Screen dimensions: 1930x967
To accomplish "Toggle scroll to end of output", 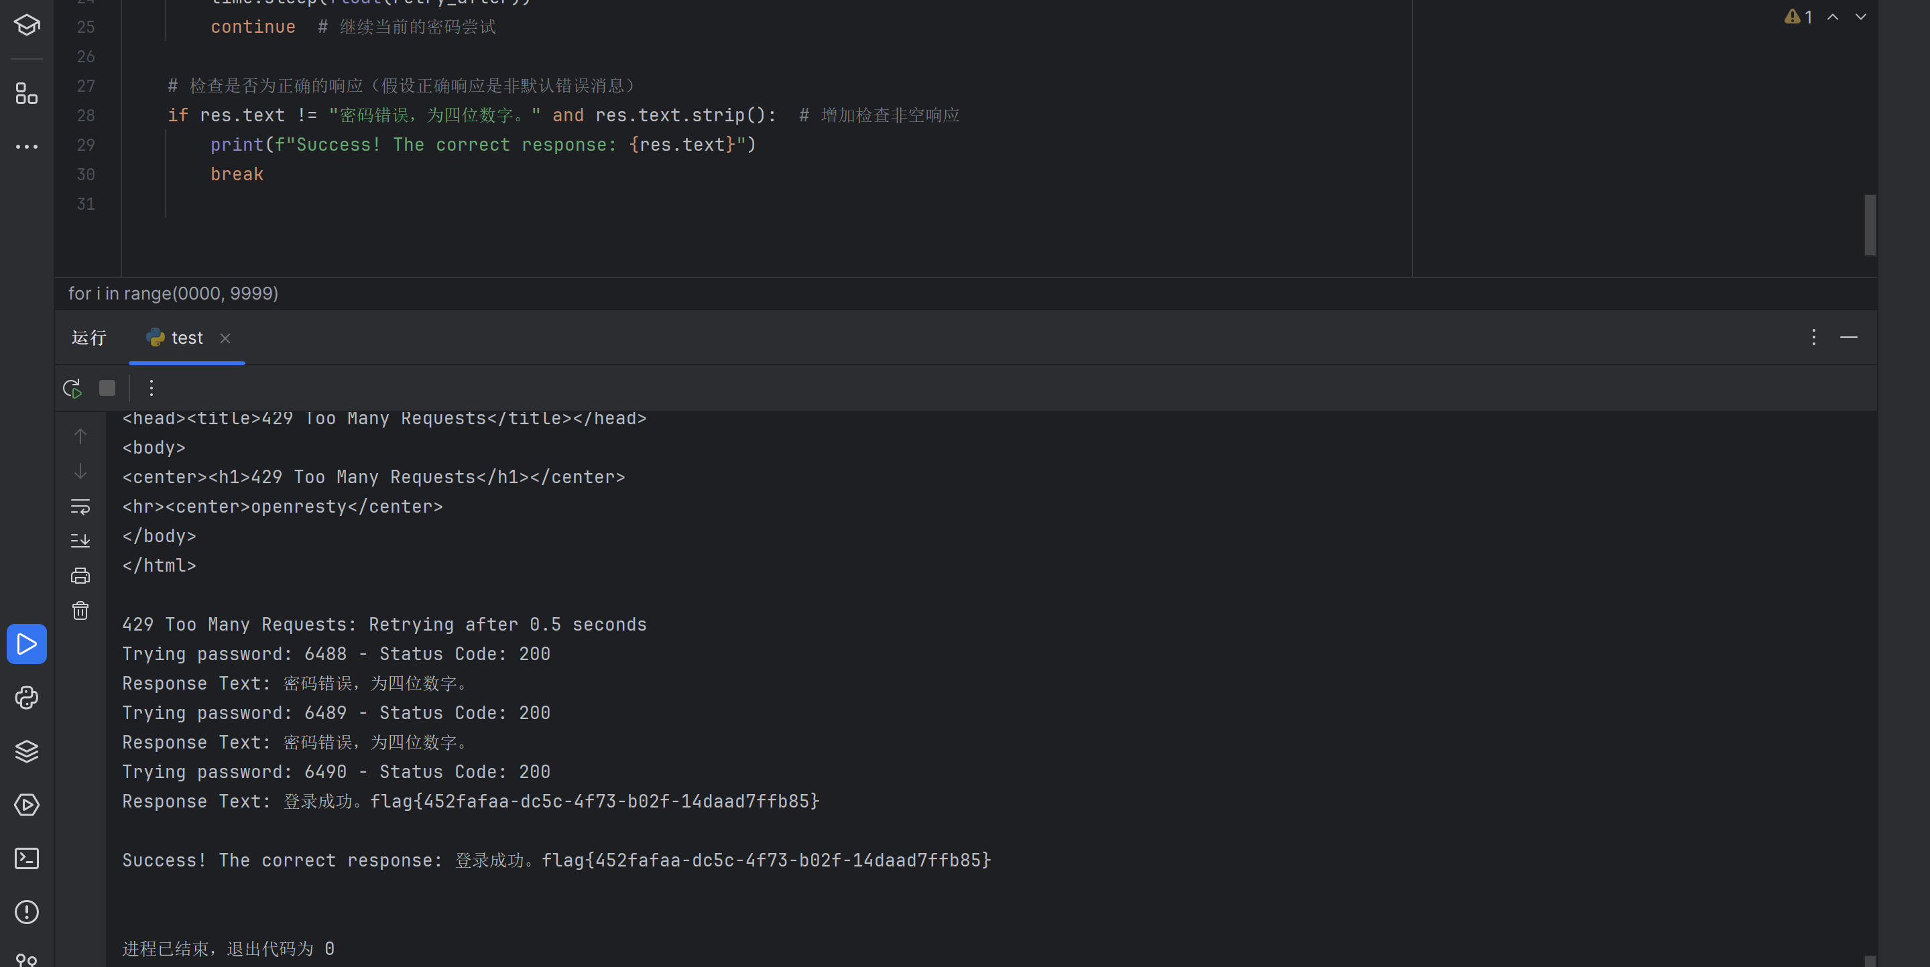I will [x=80, y=541].
